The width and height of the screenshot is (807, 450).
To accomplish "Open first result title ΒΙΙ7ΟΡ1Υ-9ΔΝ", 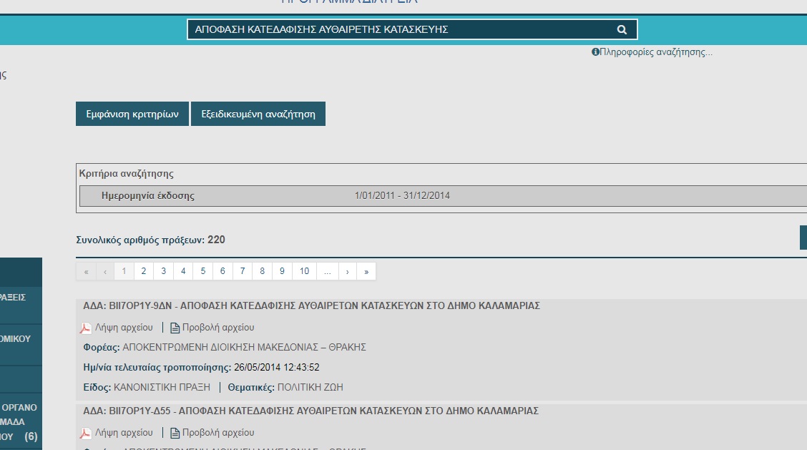I will click(x=311, y=305).
